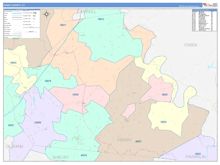Click the OLDHAM county name

point(14,146)
